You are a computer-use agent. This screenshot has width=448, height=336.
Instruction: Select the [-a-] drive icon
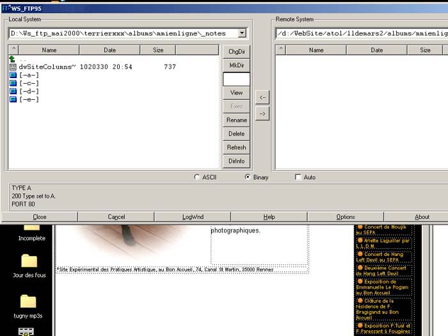[x=13, y=75]
